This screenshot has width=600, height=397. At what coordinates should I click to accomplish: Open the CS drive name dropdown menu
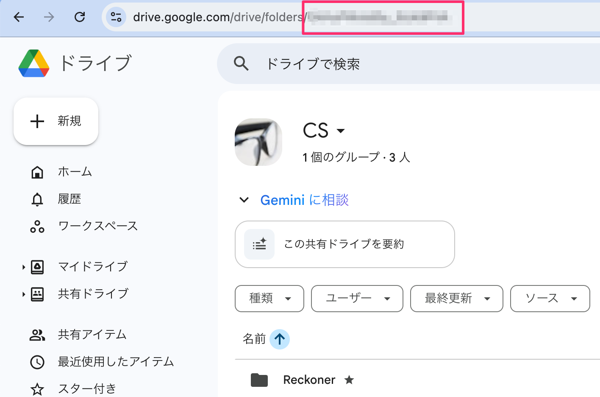341,131
